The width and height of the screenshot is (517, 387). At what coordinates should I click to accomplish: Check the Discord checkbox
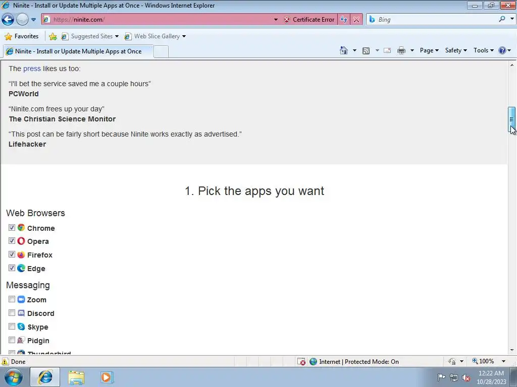click(12, 312)
